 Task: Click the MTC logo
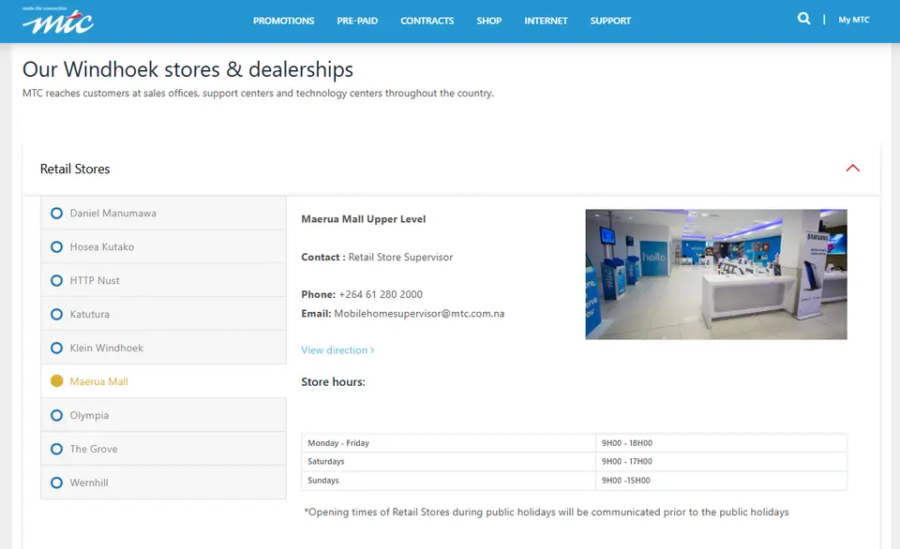coord(57,21)
